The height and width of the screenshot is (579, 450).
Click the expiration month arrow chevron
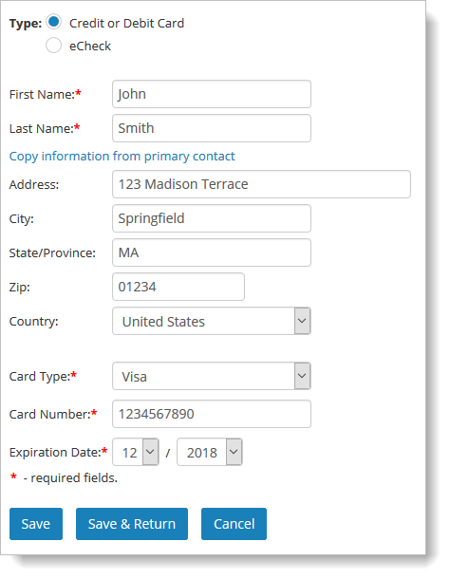pyautogui.click(x=150, y=452)
